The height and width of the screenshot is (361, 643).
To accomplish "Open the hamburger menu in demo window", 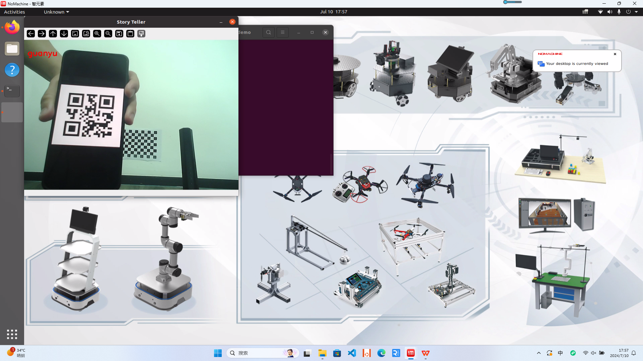I will (x=283, y=32).
